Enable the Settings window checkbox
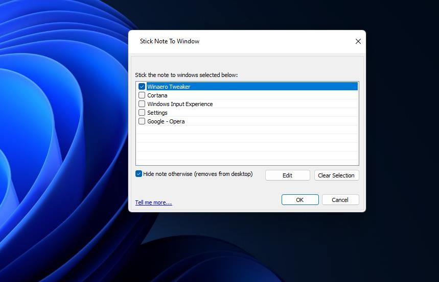This screenshot has width=439, height=282. 142,112
